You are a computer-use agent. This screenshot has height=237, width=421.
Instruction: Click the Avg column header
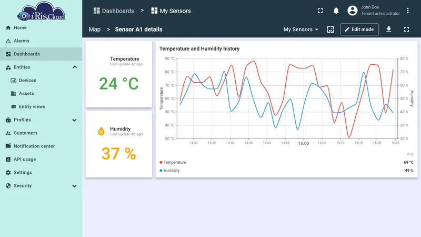[410, 154]
